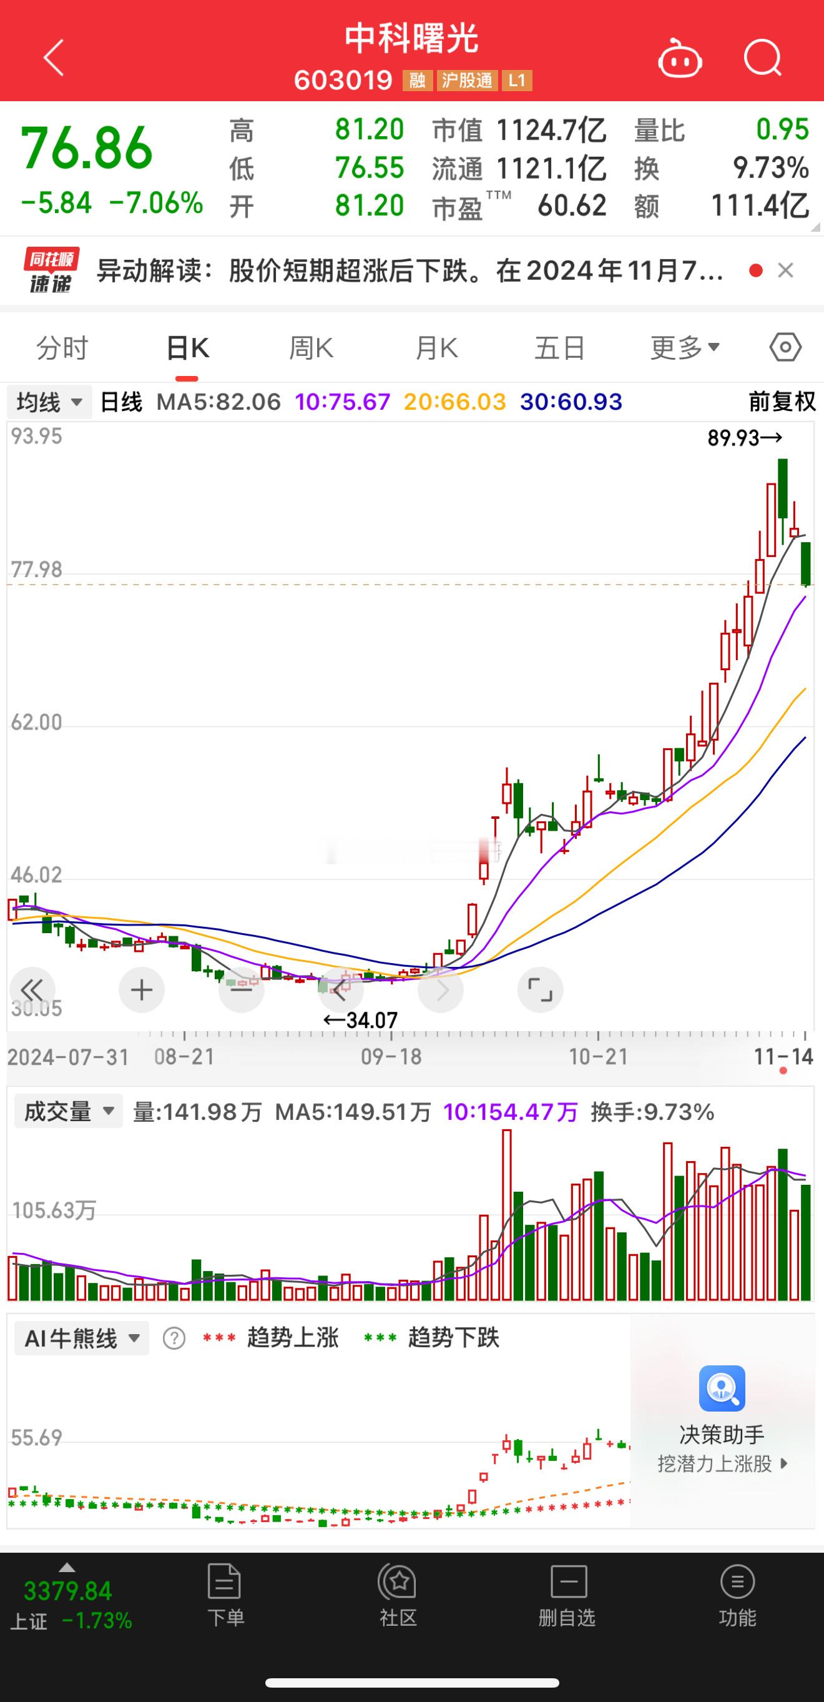Tap the 同花顺速递 logo icon
This screenshot has width=824, height=1702.
[x=51, y=270]
